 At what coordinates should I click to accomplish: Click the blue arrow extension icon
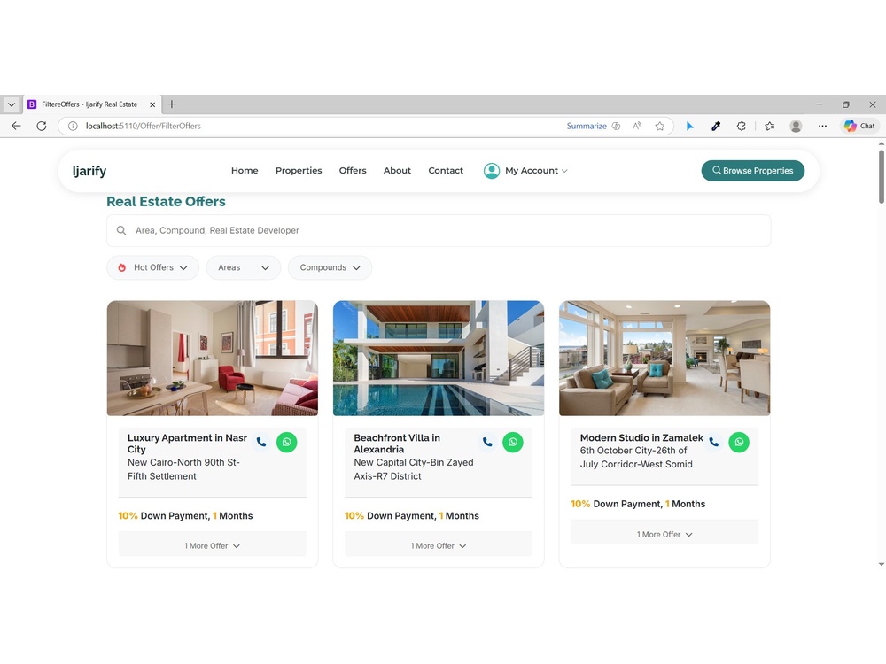[689, 126]
